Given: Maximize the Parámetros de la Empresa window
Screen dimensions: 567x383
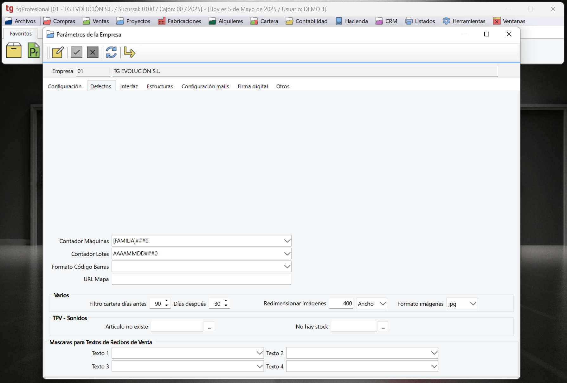Looking at the screenshot, I should click(x=487, y=34).
